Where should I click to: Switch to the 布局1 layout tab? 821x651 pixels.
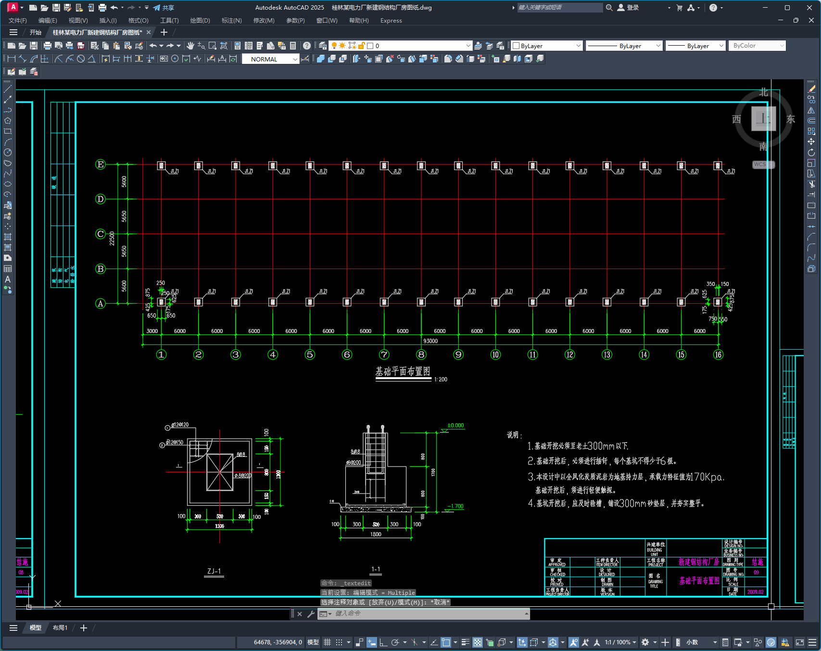pyautogui.click(x=60, y=628)
